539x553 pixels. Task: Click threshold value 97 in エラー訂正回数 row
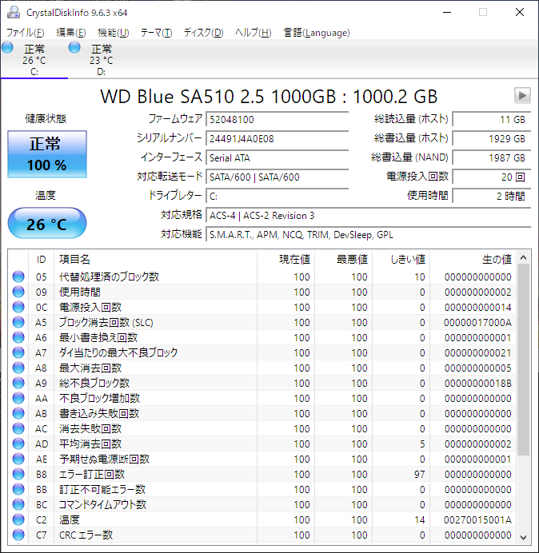pyautogui.click(x=419, y=475)
